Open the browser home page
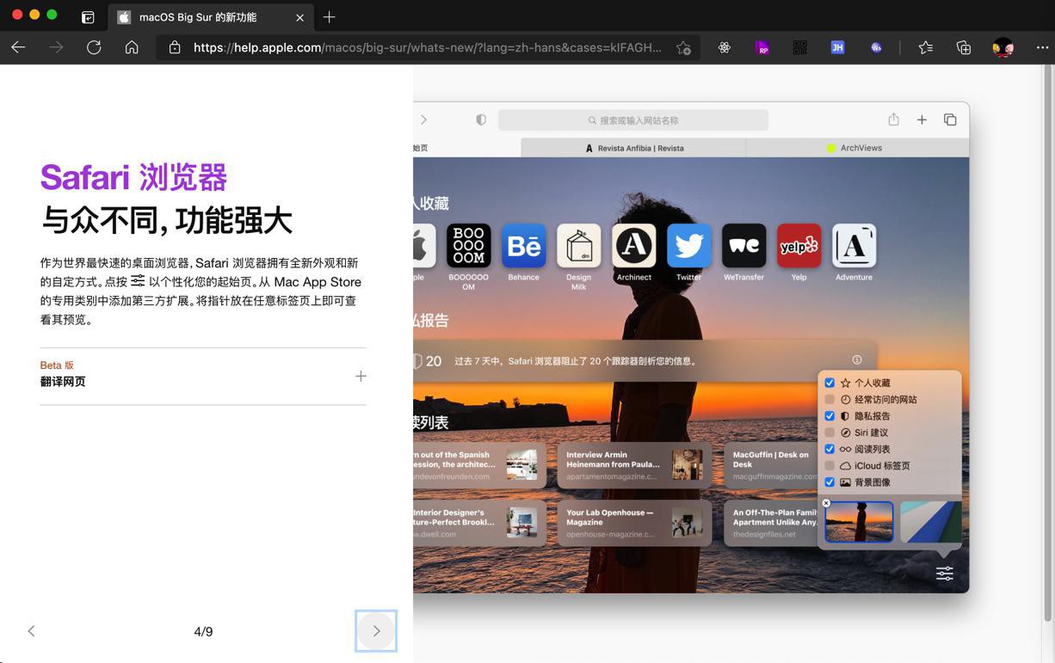Screen dimensions: 1055x663 [132, 48]
